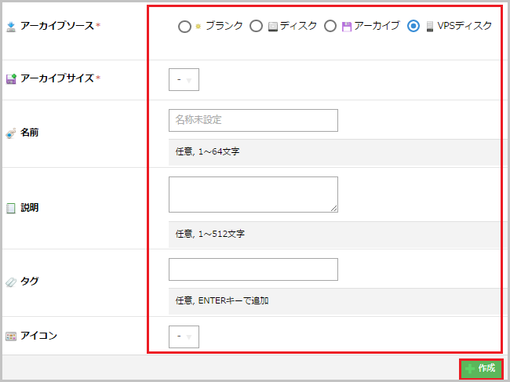Select the ブランク radio button

(184, 27)
